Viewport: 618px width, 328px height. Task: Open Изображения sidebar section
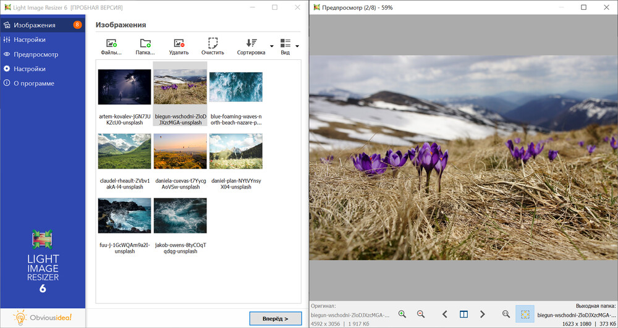point(43,25)
